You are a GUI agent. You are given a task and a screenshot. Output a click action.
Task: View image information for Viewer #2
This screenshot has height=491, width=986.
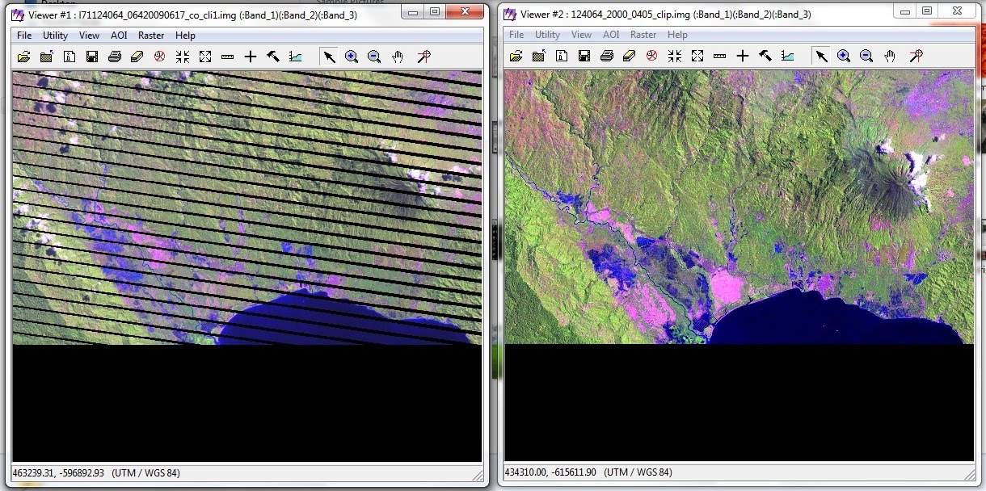click(560, 56)
